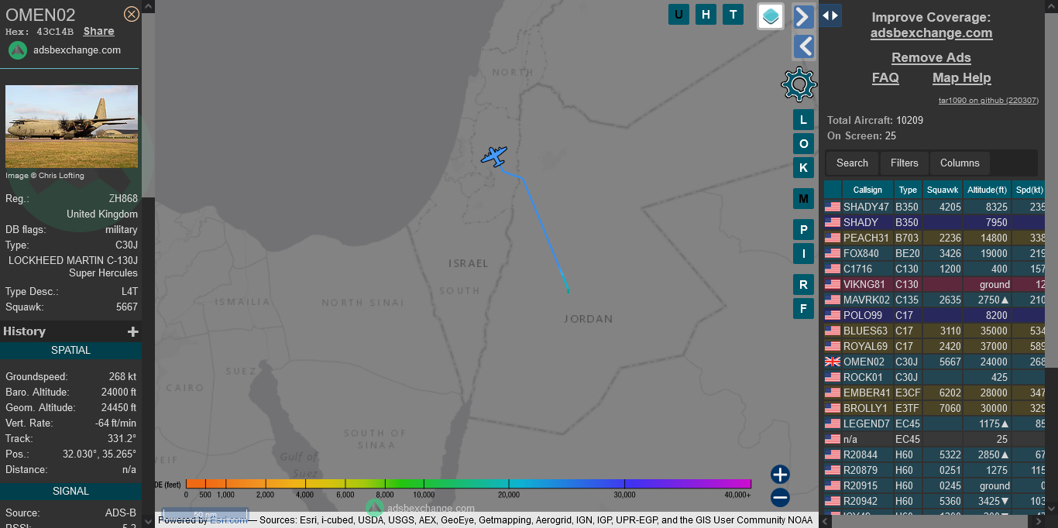Select the VIKNG81 aircraft row
The height and width of the screenshot is (528, 1058).
[x=934, y=284]
